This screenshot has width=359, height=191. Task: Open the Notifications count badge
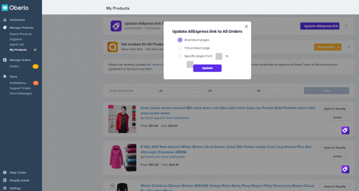(x=36, y=83)
